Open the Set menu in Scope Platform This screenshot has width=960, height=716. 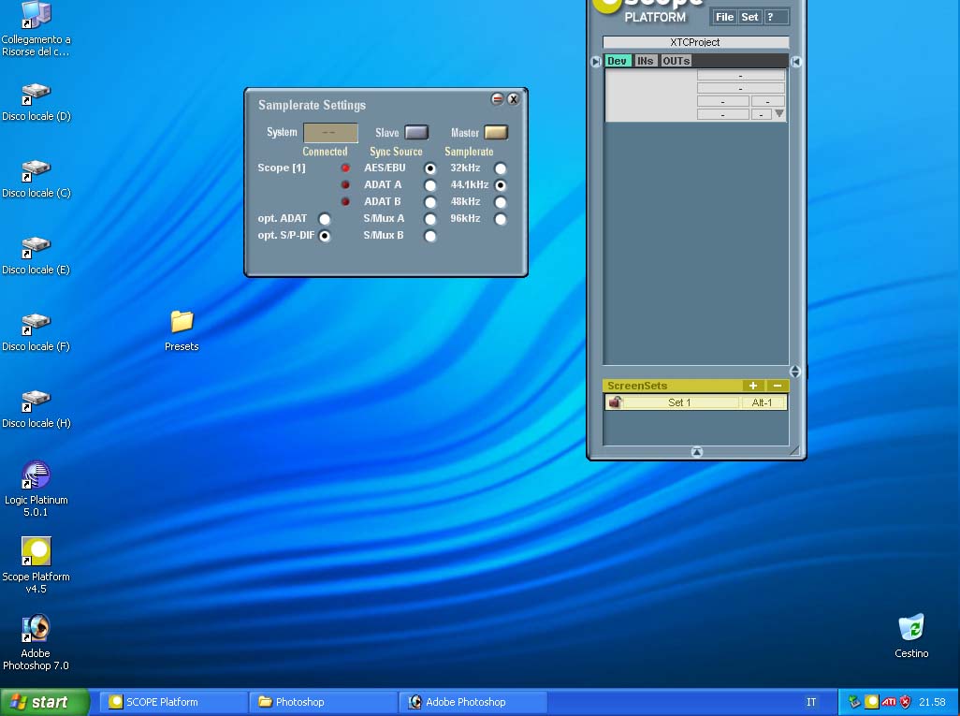(x=749, y=17)
